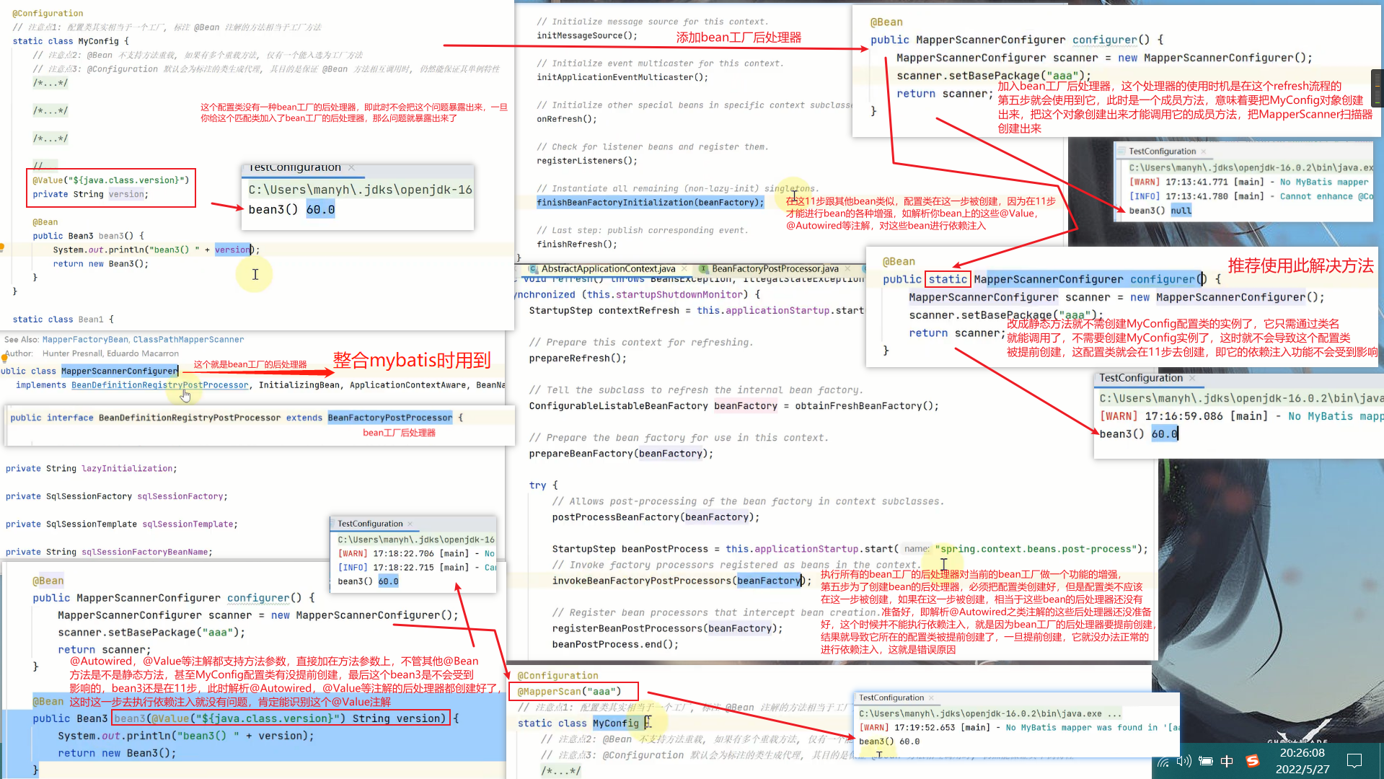Follow the BeanDefinitionRegistryPostProcessor implements link
Screen dimensions: 1384x779
pyautogui.click(x=159, y=385)
